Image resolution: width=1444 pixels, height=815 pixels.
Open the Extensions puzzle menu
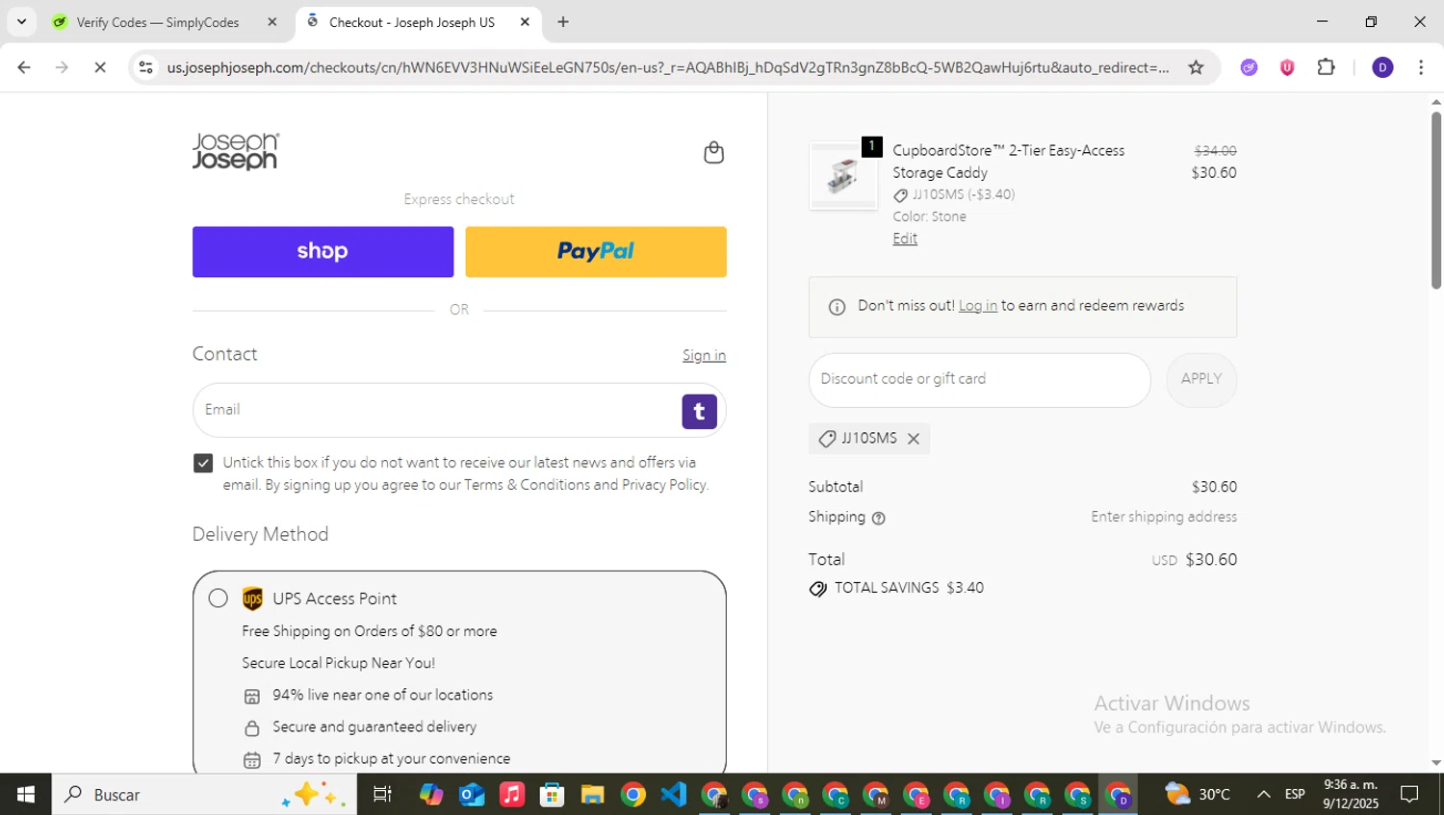(x=1327, y=67)
